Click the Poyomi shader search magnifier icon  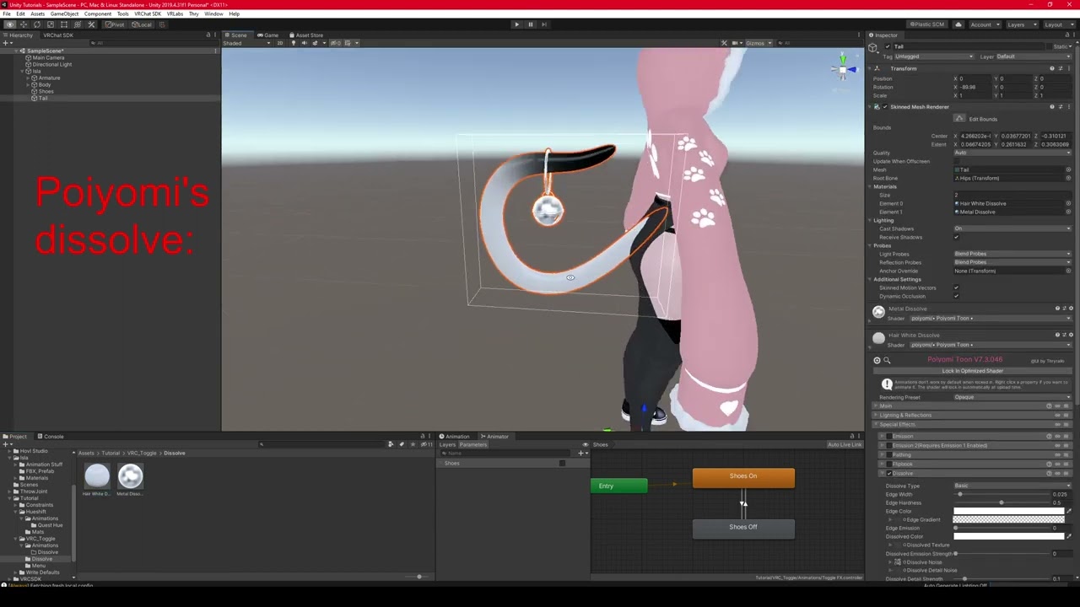pos(887,361)
